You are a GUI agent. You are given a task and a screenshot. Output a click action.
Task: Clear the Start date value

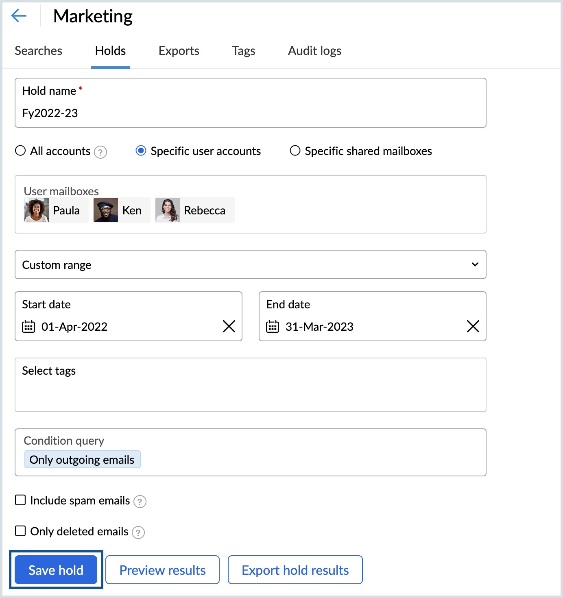coord(229,326)
